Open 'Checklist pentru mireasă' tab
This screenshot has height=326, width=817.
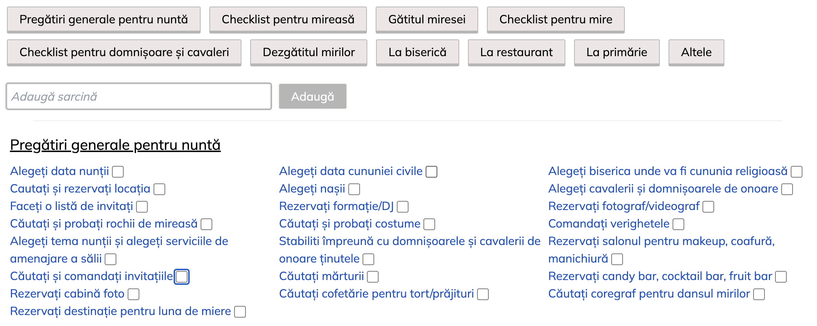pos(288,20)
